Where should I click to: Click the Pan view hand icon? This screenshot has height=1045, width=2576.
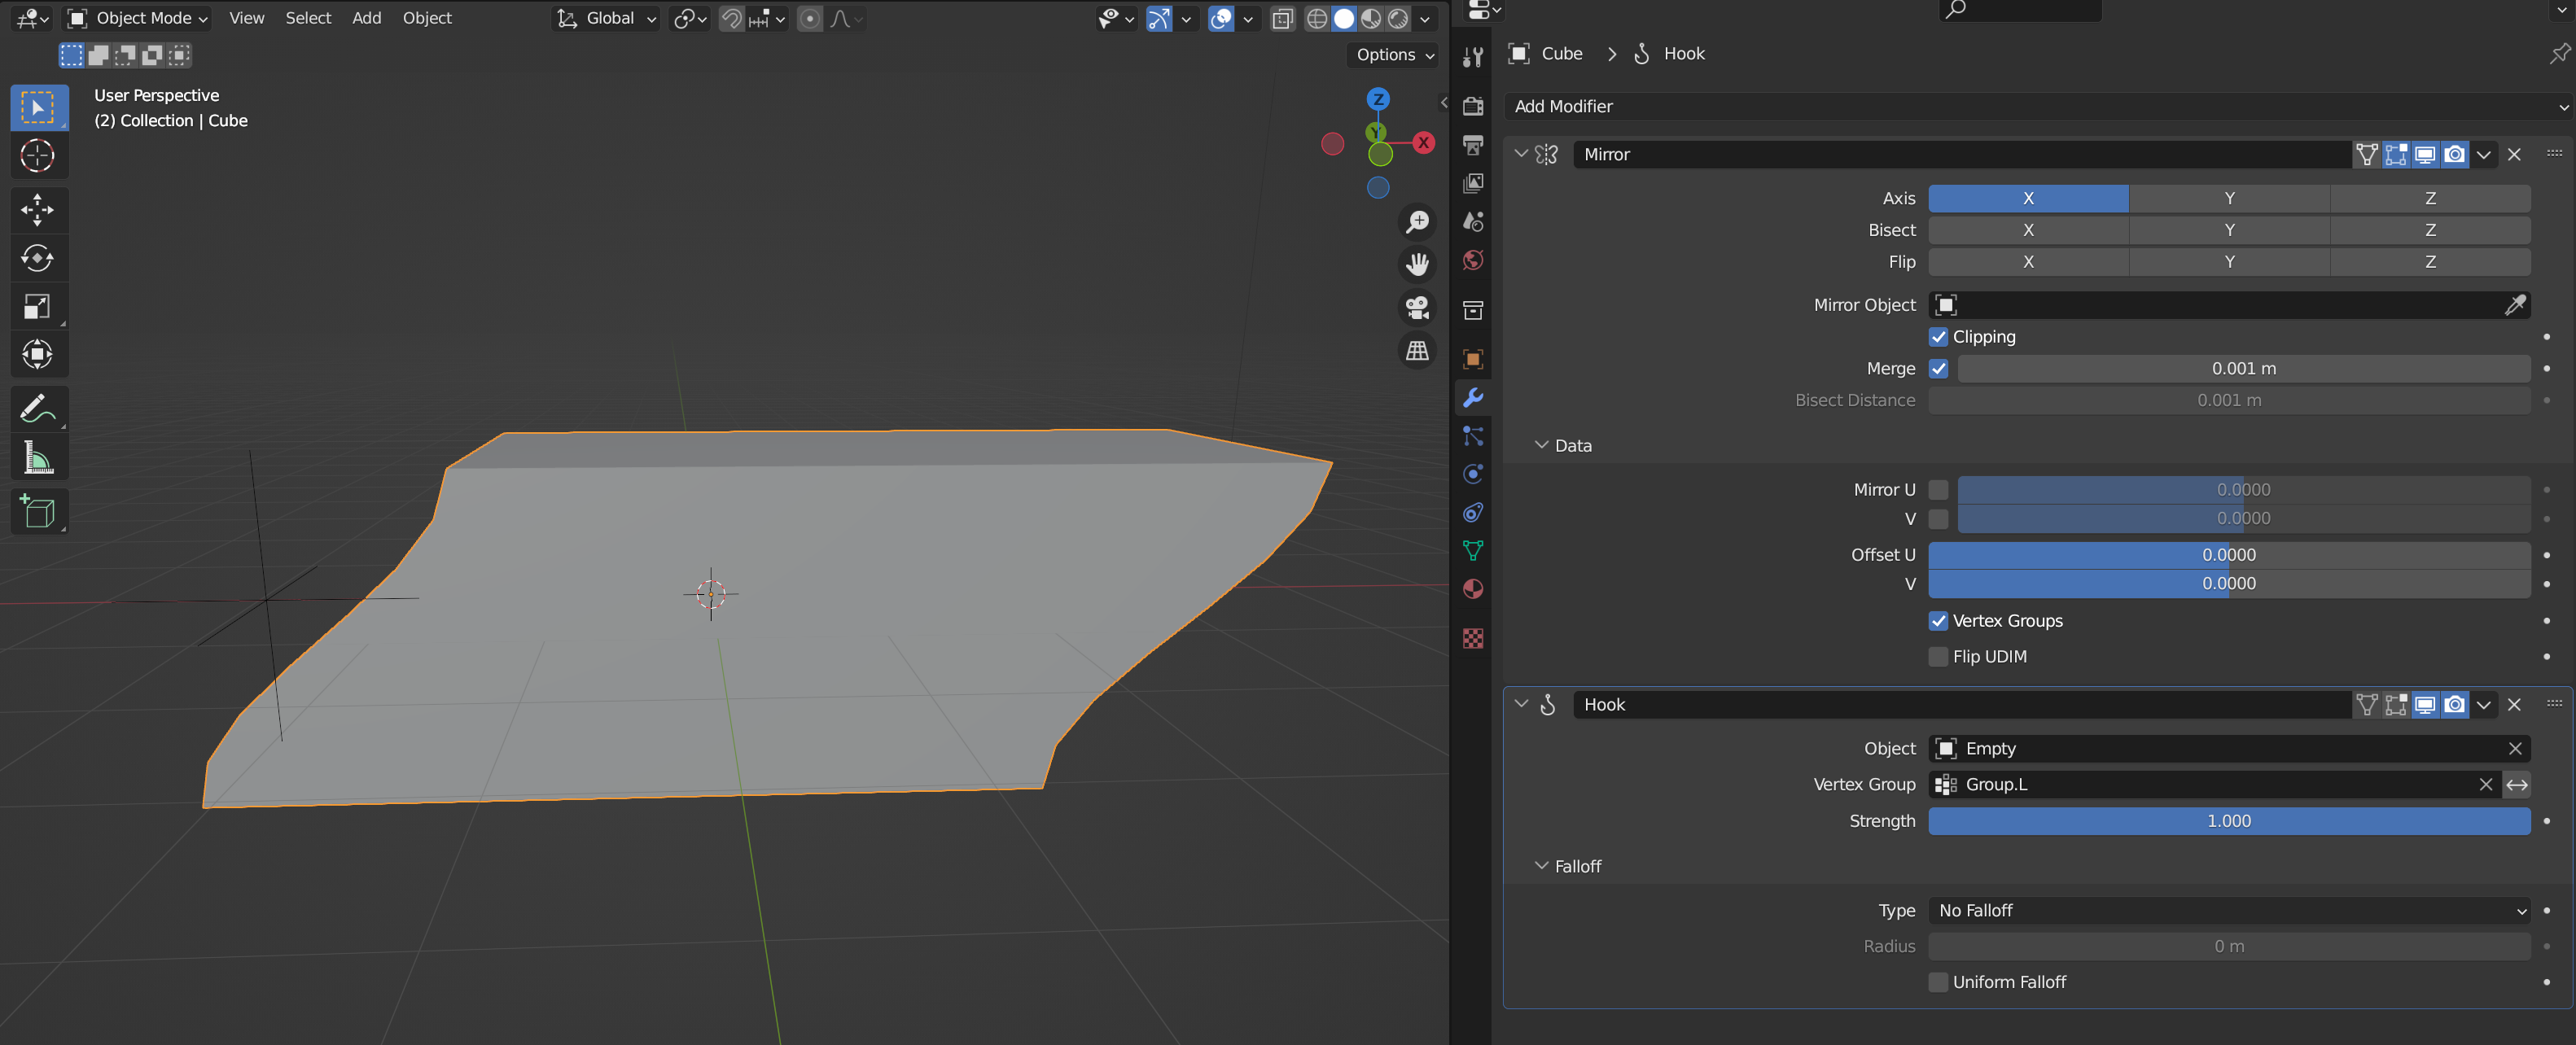1417,264
